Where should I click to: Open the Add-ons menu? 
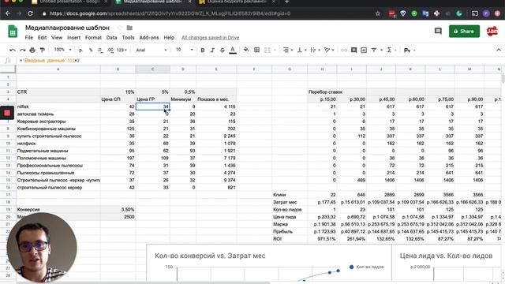pyautogui.click(x=149, y=38)
